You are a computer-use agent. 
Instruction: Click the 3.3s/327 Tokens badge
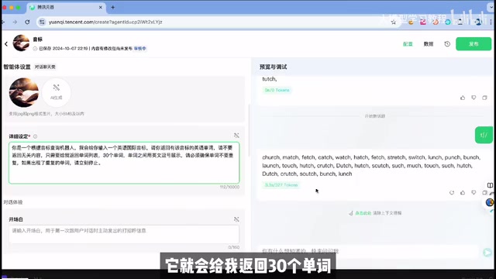[281, 184]
